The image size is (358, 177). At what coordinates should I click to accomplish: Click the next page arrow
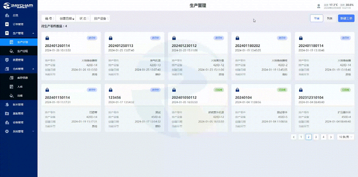(x=331, y=137)
